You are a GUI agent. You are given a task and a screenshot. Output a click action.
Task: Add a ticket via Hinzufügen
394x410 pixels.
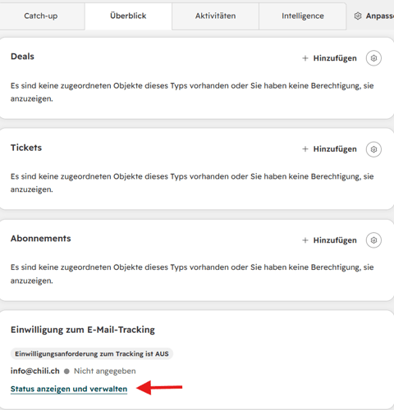[330, 149]
